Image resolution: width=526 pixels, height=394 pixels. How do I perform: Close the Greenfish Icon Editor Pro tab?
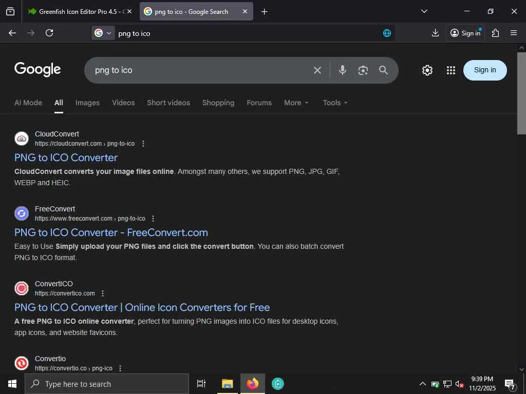click(129, 11)
